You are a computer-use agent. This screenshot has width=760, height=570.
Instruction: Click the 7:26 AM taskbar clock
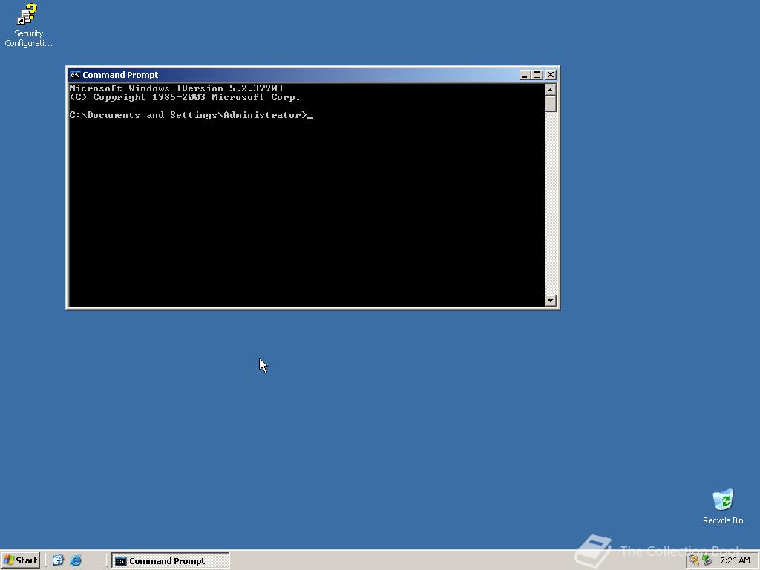click(735, 560)
